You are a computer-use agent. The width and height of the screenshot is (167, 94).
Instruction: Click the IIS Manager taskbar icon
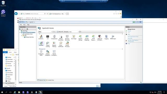40,92
